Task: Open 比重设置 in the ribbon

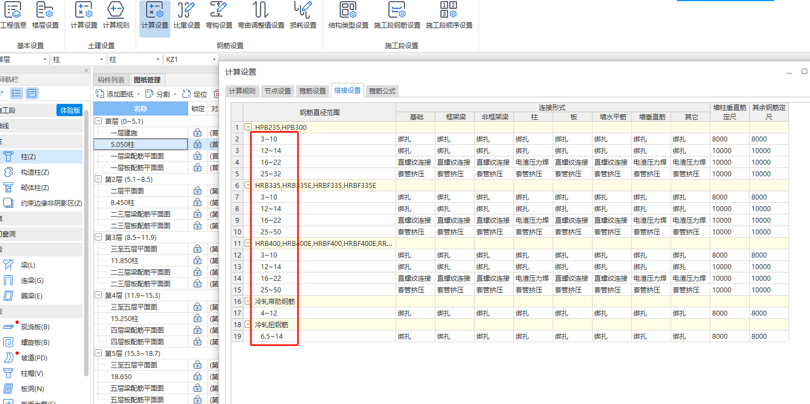Action: coord(187,15)
